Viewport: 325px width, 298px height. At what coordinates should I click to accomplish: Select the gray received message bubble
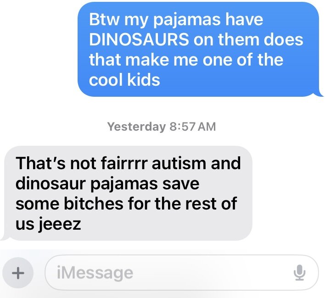coord(127,193)
